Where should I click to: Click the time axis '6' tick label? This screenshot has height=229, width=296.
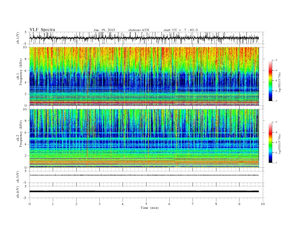pyautogui.click(x=169, y=204)
